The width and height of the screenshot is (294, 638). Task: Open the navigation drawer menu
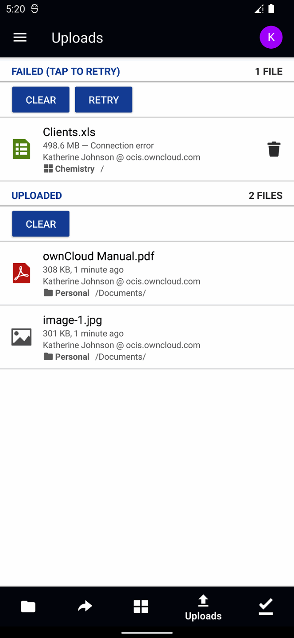pyautogui.click(x=19, y=37)
